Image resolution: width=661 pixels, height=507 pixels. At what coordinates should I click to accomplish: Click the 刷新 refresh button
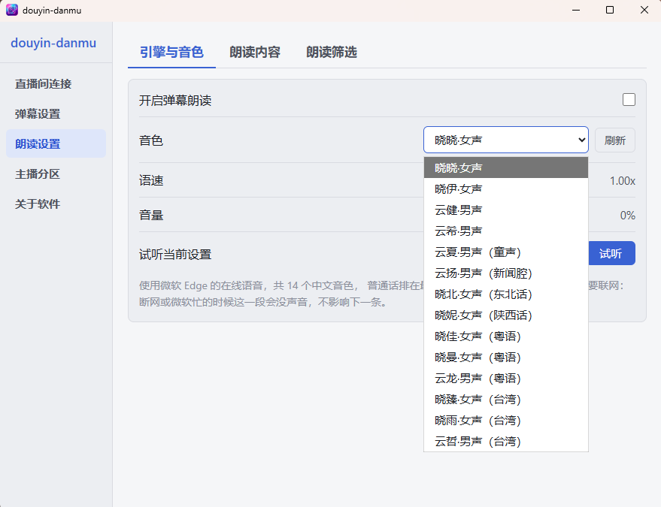[x=614, y=140]
